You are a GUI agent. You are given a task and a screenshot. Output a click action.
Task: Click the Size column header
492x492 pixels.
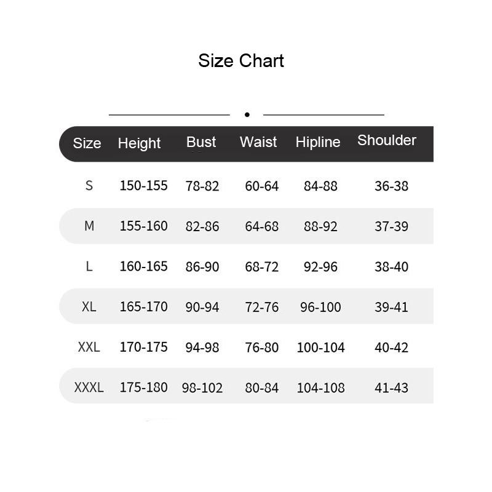(87, 143)
